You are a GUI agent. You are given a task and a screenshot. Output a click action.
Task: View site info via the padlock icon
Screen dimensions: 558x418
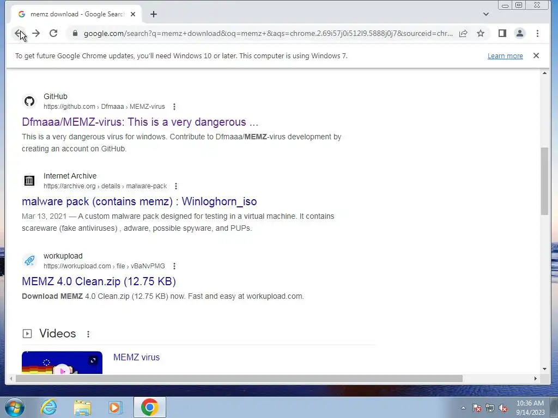tap(75, 33)
